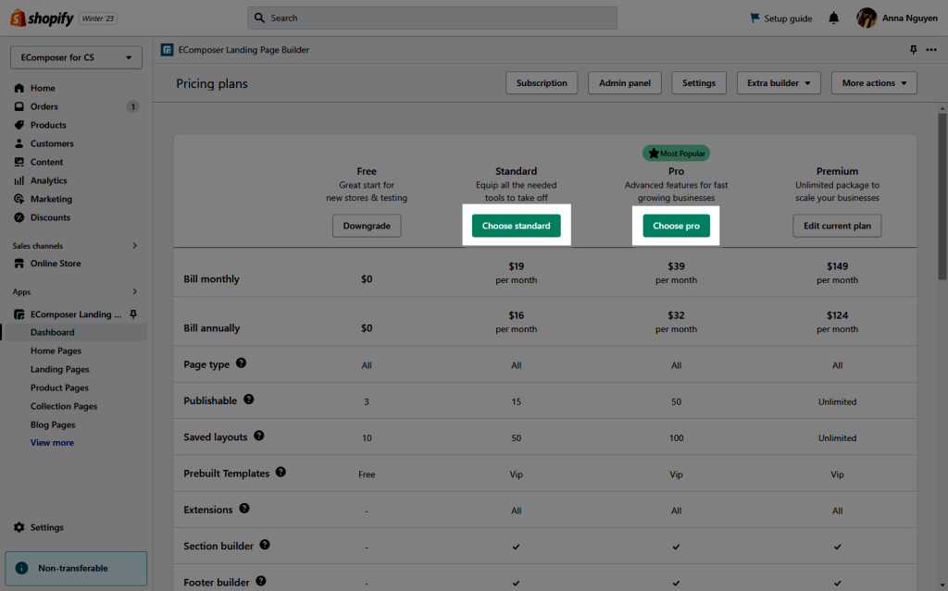Click the Most Popular badge
The width and height of the screenshot is (948, 591).
pyautogui.click(x=676, y=154)
